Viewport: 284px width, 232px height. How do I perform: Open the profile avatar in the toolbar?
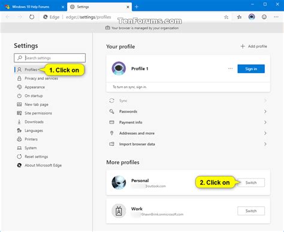(252, 17)
